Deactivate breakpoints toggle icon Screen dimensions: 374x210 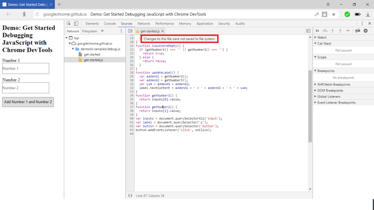coord(358,31)
